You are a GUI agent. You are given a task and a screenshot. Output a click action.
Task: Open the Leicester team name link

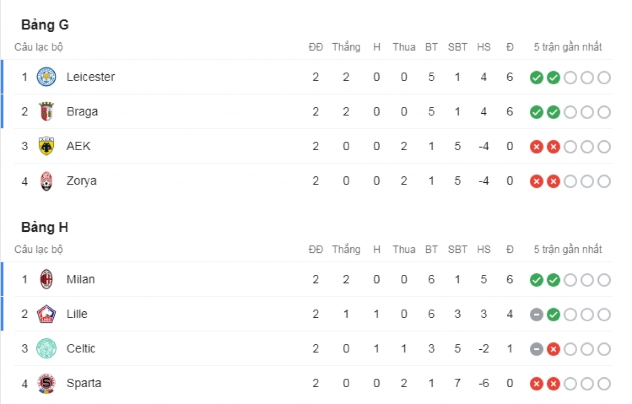click(91, 77)
